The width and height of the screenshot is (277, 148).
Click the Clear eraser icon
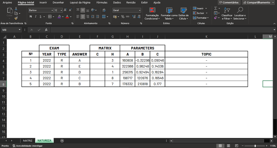point(216,18)
